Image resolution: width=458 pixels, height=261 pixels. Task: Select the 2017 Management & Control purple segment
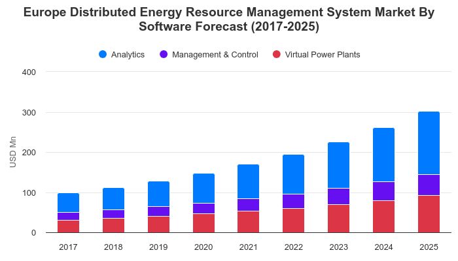coord(68,217)
